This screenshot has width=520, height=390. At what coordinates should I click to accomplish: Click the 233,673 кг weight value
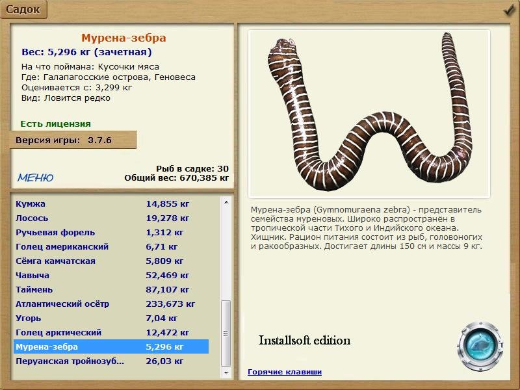tap(170, 304)
